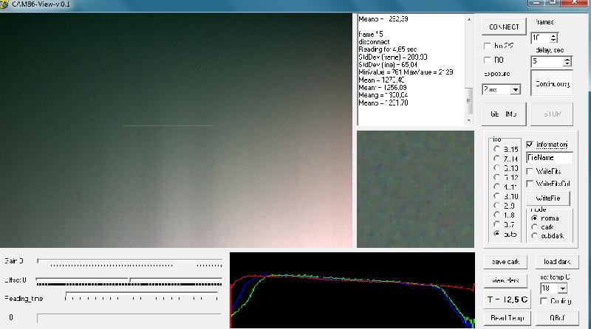Click inside the delay, sec value field
The image size is (591, 329).
547,61
